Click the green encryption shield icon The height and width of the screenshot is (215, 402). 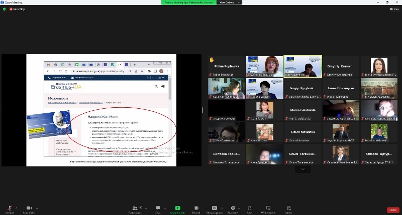pyautogui.click(x=5, y=9)
